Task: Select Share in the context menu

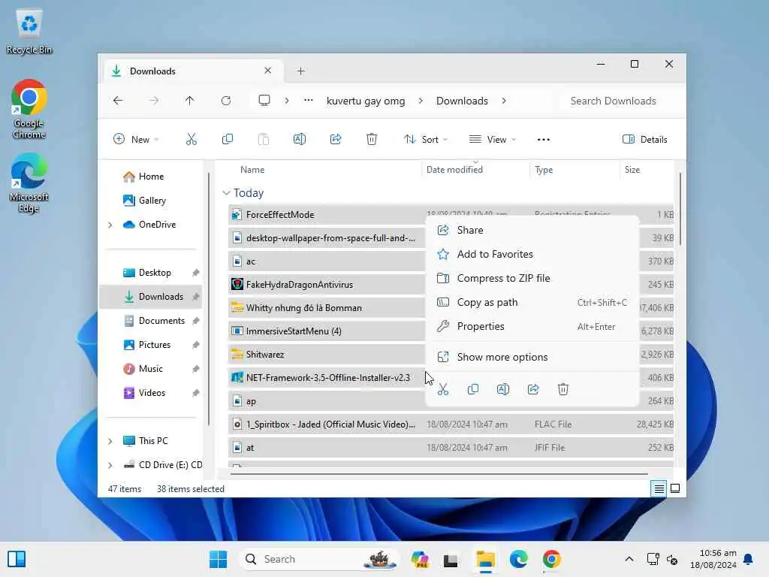Action: point(532,230)
